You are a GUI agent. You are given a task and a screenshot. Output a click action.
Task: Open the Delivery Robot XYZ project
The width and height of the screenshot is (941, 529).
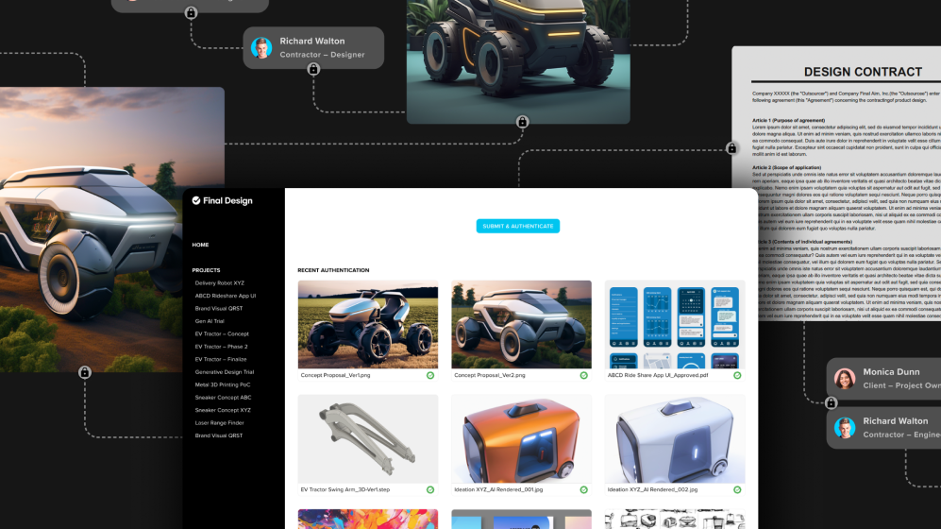click(220, 282)
